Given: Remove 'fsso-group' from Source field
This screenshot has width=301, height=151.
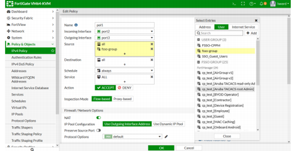Looking at the screenshot, I should coord(152,49).
